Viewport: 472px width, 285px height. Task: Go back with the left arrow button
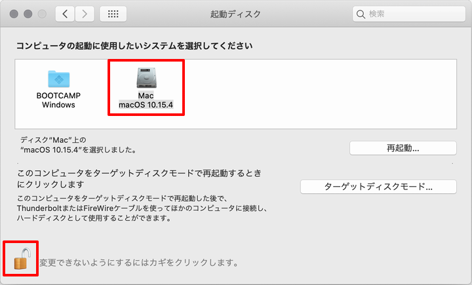click(x=65, y=14)
